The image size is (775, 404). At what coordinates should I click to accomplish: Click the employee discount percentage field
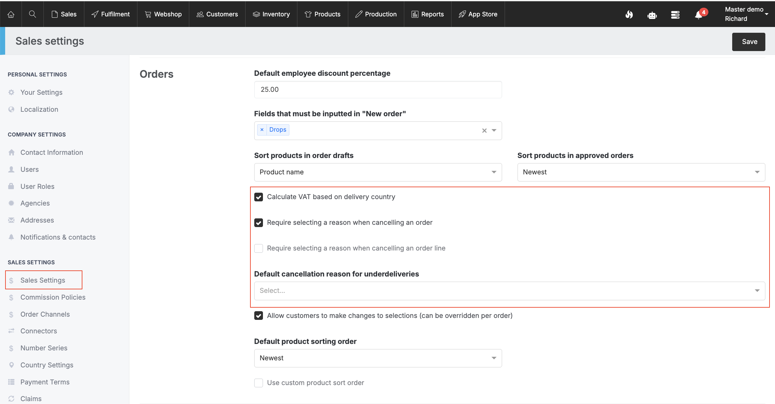click(x=378, y=90)
